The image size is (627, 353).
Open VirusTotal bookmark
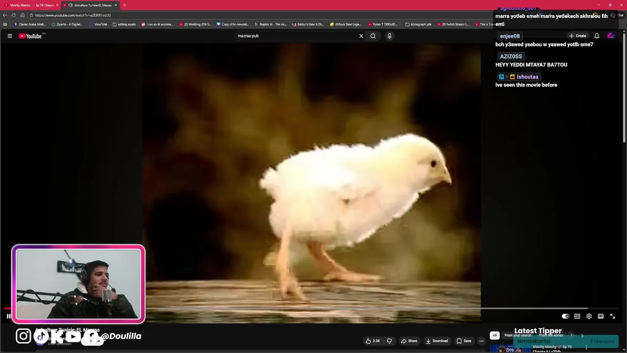point(98,24)
